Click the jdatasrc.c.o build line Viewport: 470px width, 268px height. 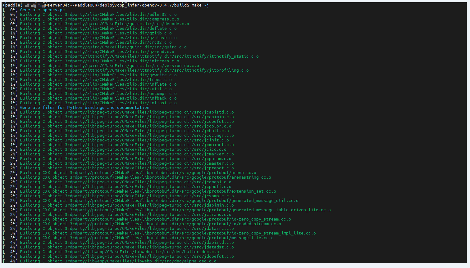118,229
